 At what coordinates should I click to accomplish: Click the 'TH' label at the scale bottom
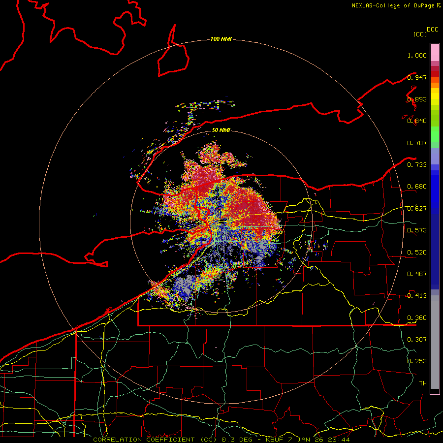423,383
